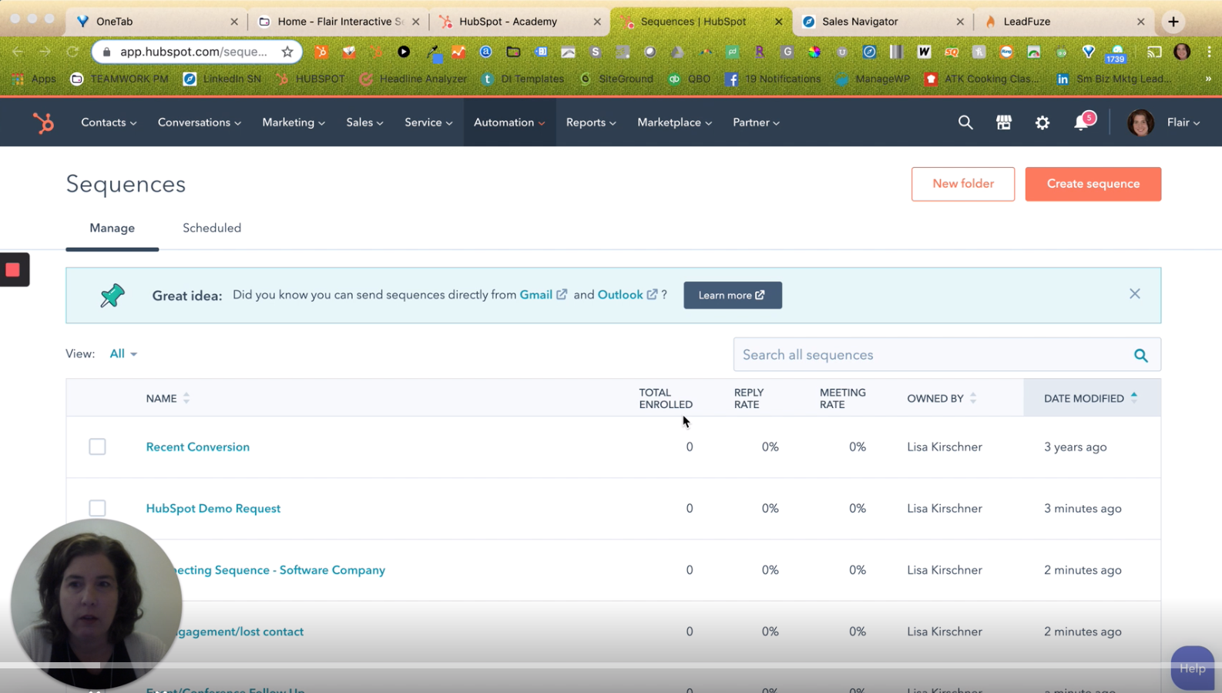Switch to the Scheduled tab
Screen dimensions: 1222x693
pyautogui.click(x=212, y=228)
